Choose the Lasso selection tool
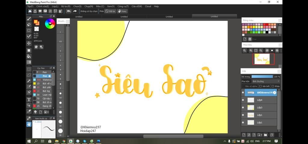Screen dimensions: 308x144 [x=29, y=75]
